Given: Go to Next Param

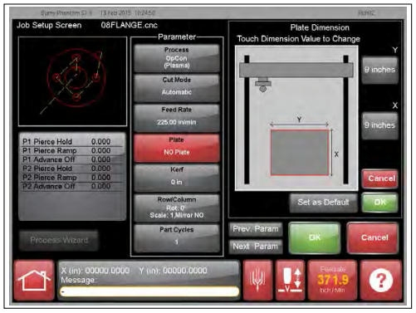Looking at the screenshot, I should pos(256,247).
